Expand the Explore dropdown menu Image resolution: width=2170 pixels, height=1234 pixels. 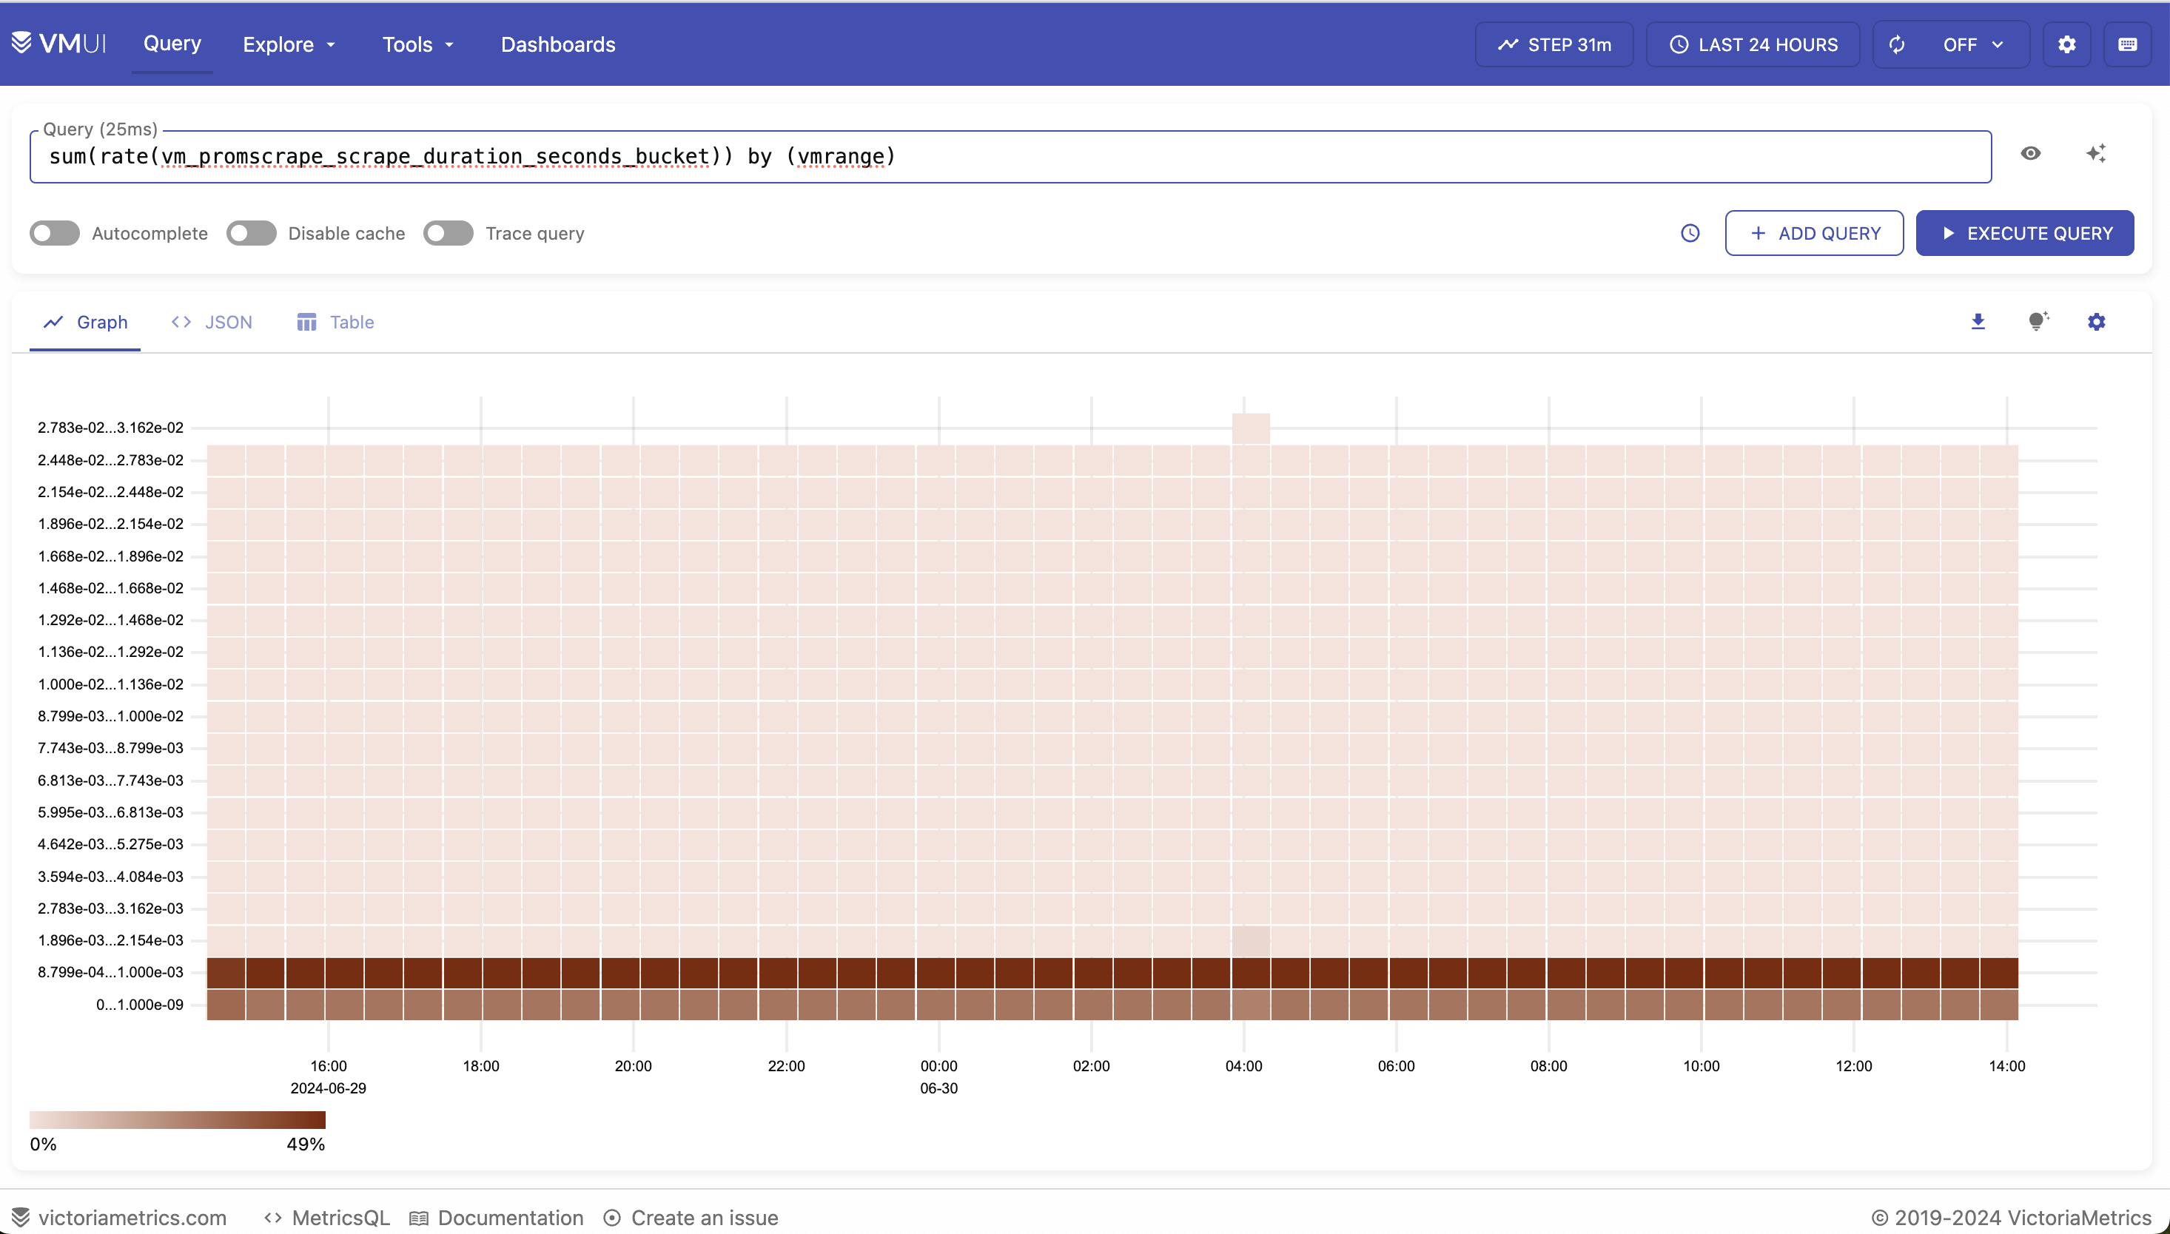tap(289, 44)
